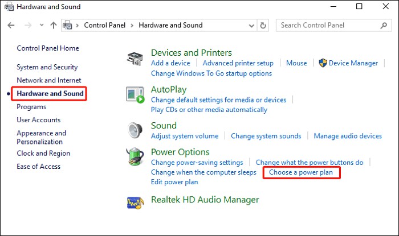Open Realtek HD Audio Manager icon
The height and width of the screenshot is (236, 399).
pos(135,202)
